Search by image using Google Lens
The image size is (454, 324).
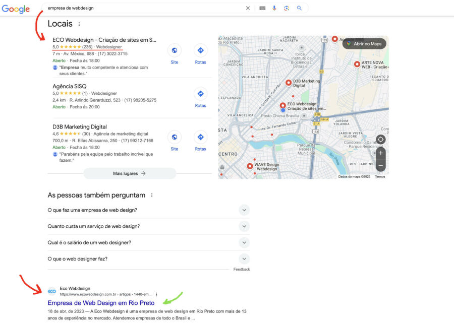287,8
